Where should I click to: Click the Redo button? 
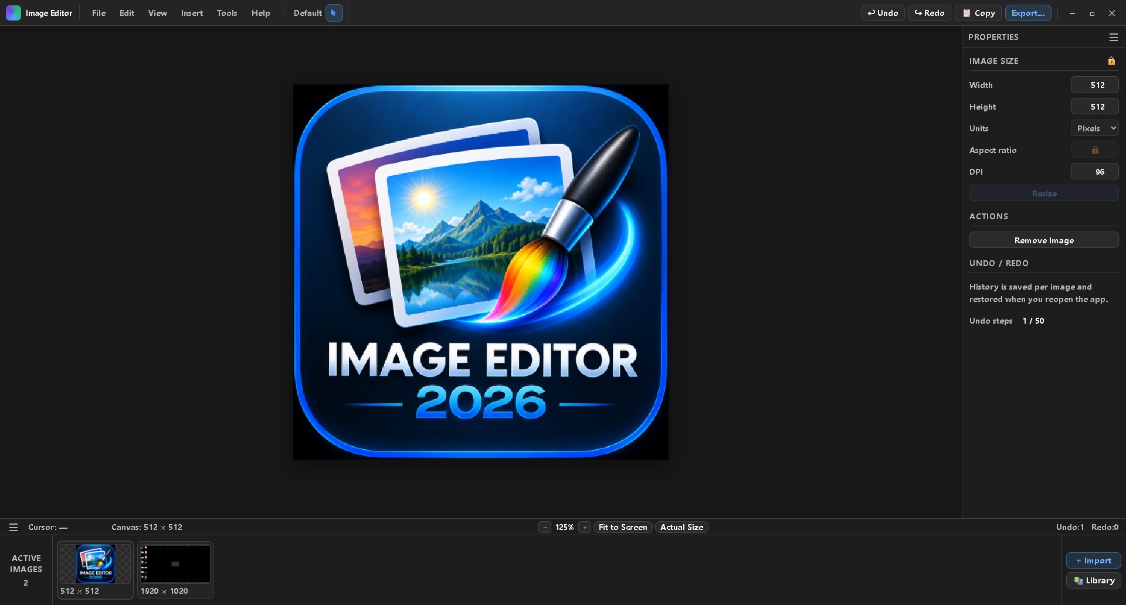tap(930, 13)
